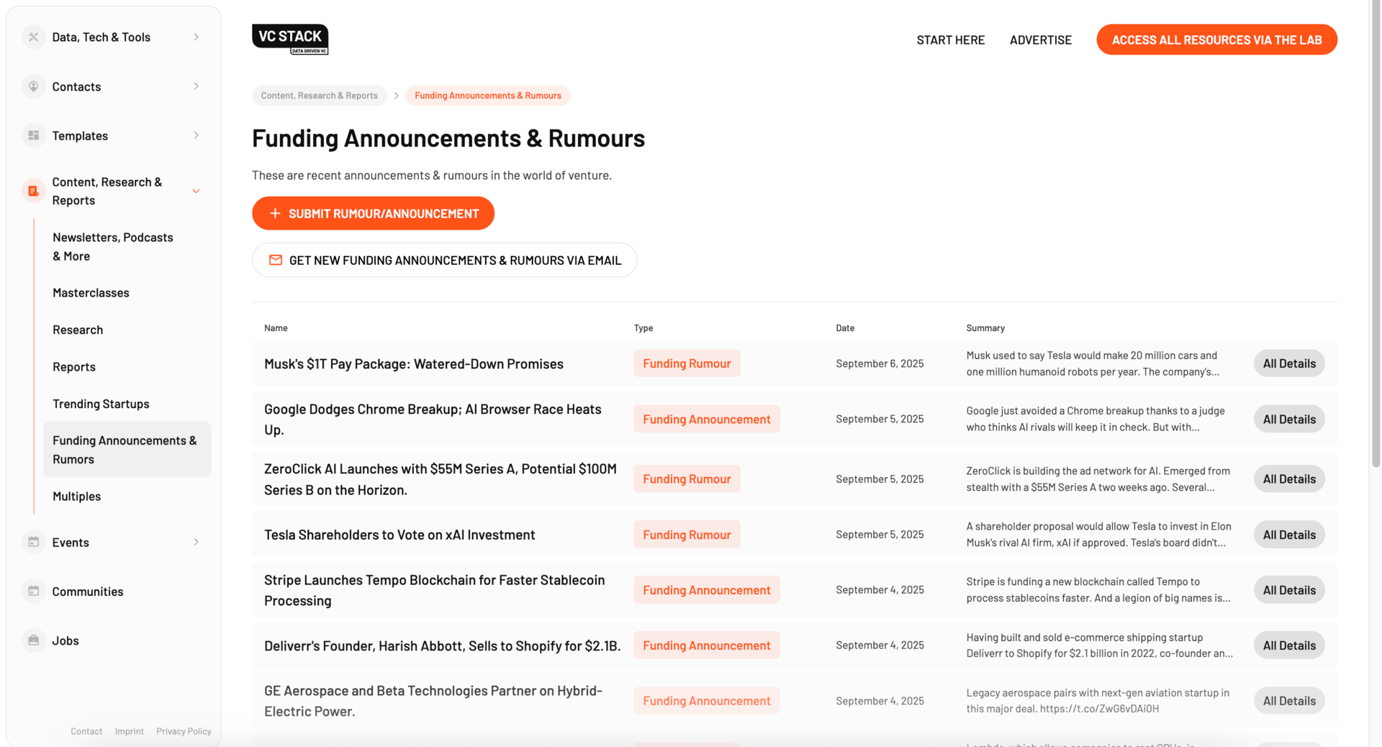This screenshot has height=747, width=1382.
Task: Click the ADVERTISE nav link
Action: (x=1040, y=40)
